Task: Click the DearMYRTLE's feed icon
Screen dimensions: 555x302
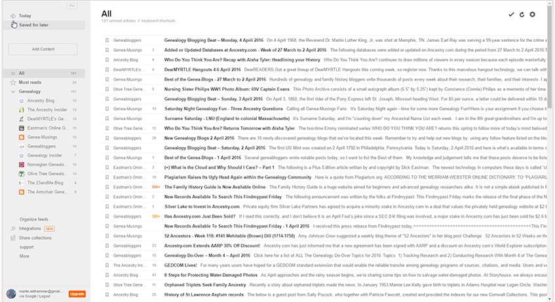Action: click(21, 119)
